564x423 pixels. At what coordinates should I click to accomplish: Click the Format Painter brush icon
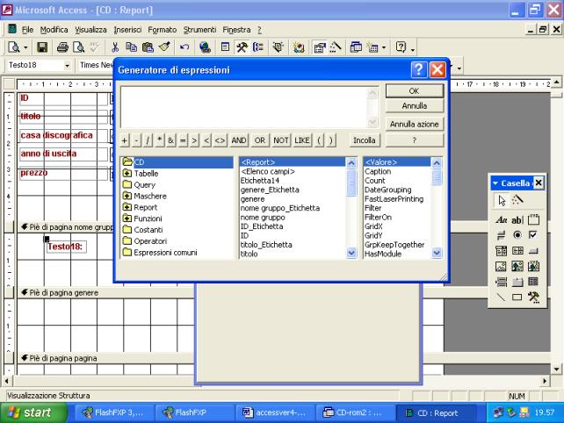tap(164, 47)
